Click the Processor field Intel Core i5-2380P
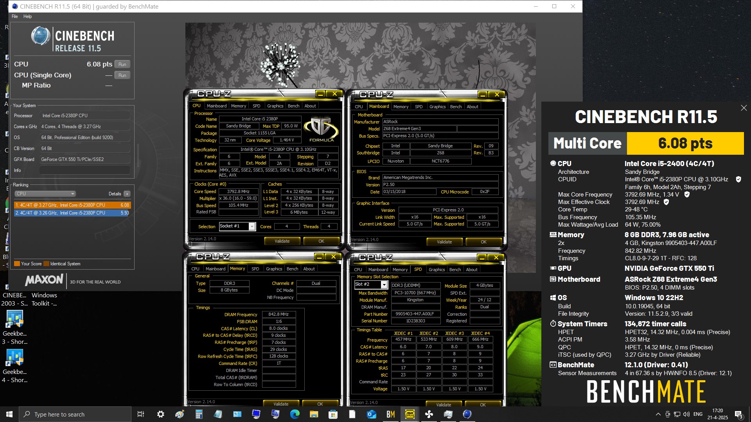This screenshot has width=751, height=422. click(85, 116)
